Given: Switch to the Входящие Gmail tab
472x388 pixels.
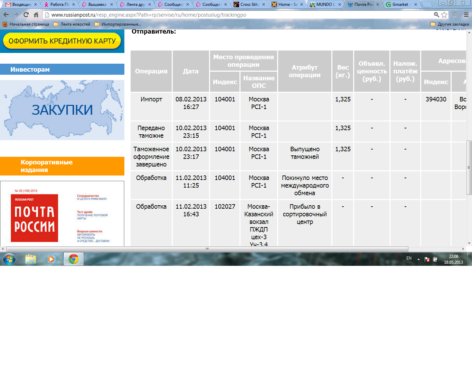Looking at the screenshot, I should click(21, 4).
